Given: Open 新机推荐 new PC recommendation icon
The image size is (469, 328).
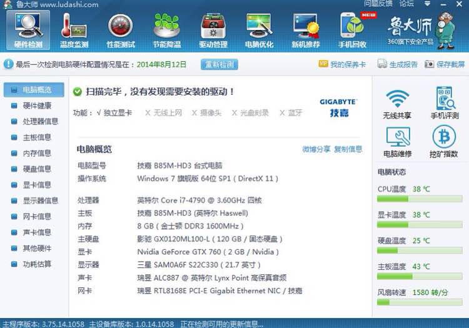Looking at the screenshot, I should (x=306, y=31).
